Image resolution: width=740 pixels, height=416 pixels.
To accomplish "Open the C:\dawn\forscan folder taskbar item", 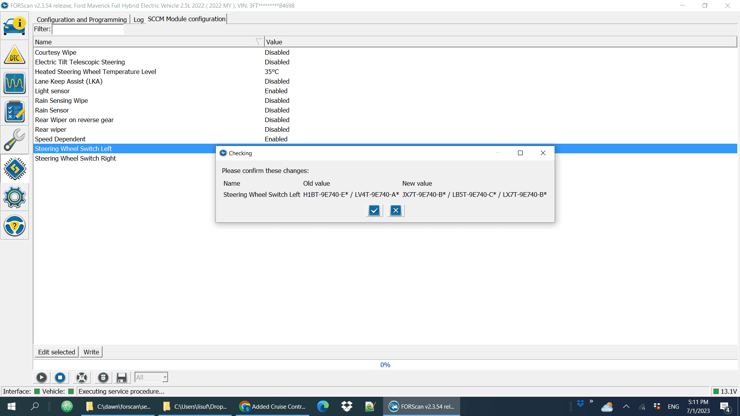I will click(x=118, y=406).
